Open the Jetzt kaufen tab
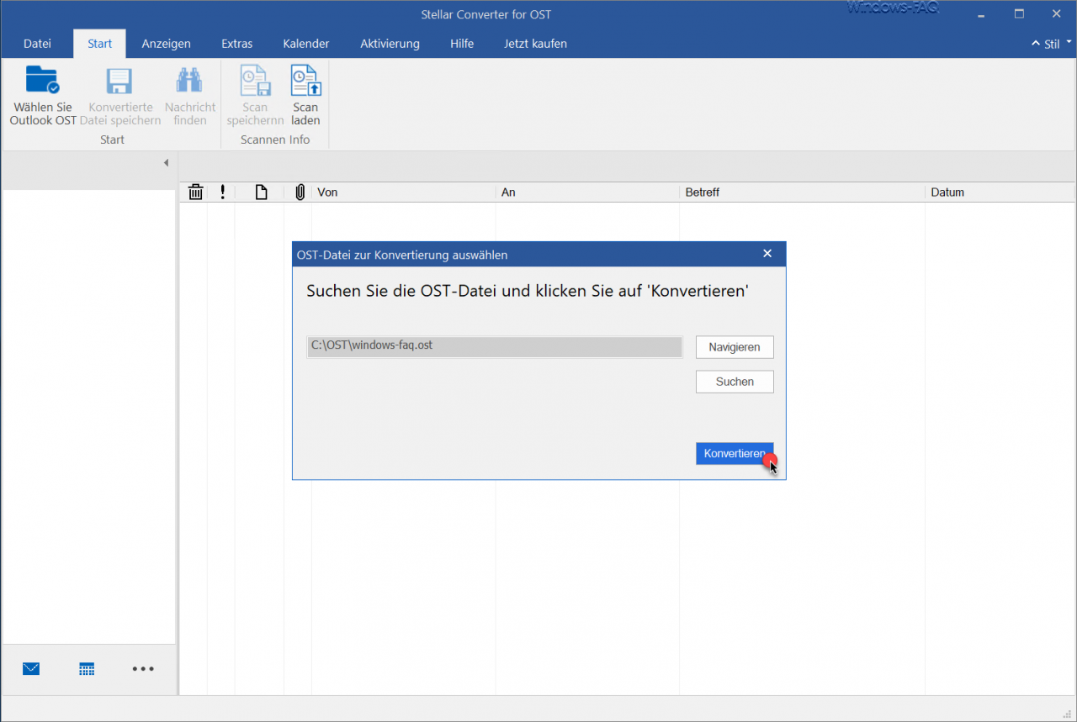The height and width of the screenshot is (722, 1077). pos(535,44)
